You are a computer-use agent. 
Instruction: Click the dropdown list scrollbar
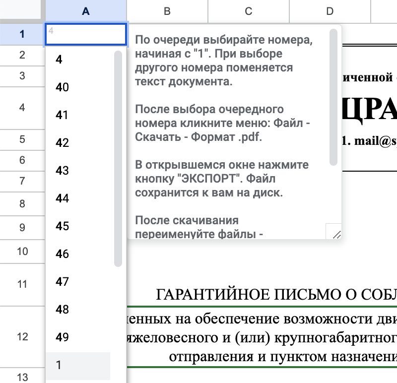tap(118, 159)
